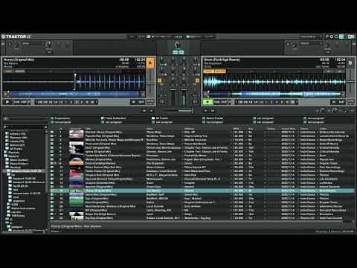The height and width of the screenshot is (268, 357).
Task: Click the FX unit 2 dry/wet knob
Action: (x=295, y=45)
